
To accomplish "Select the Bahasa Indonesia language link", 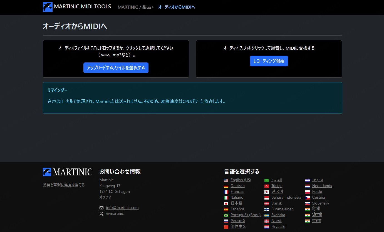I will (286, 197).
